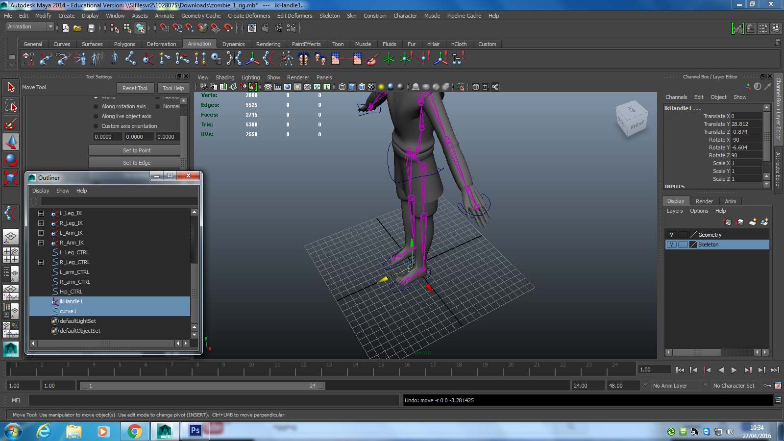Open Maya icon in the left toolbox

coord(11,349)
